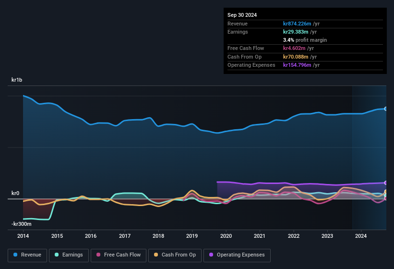Click the Earnings value kr29.383m in tooltip
394x269 pixels.
pos(296,32)
